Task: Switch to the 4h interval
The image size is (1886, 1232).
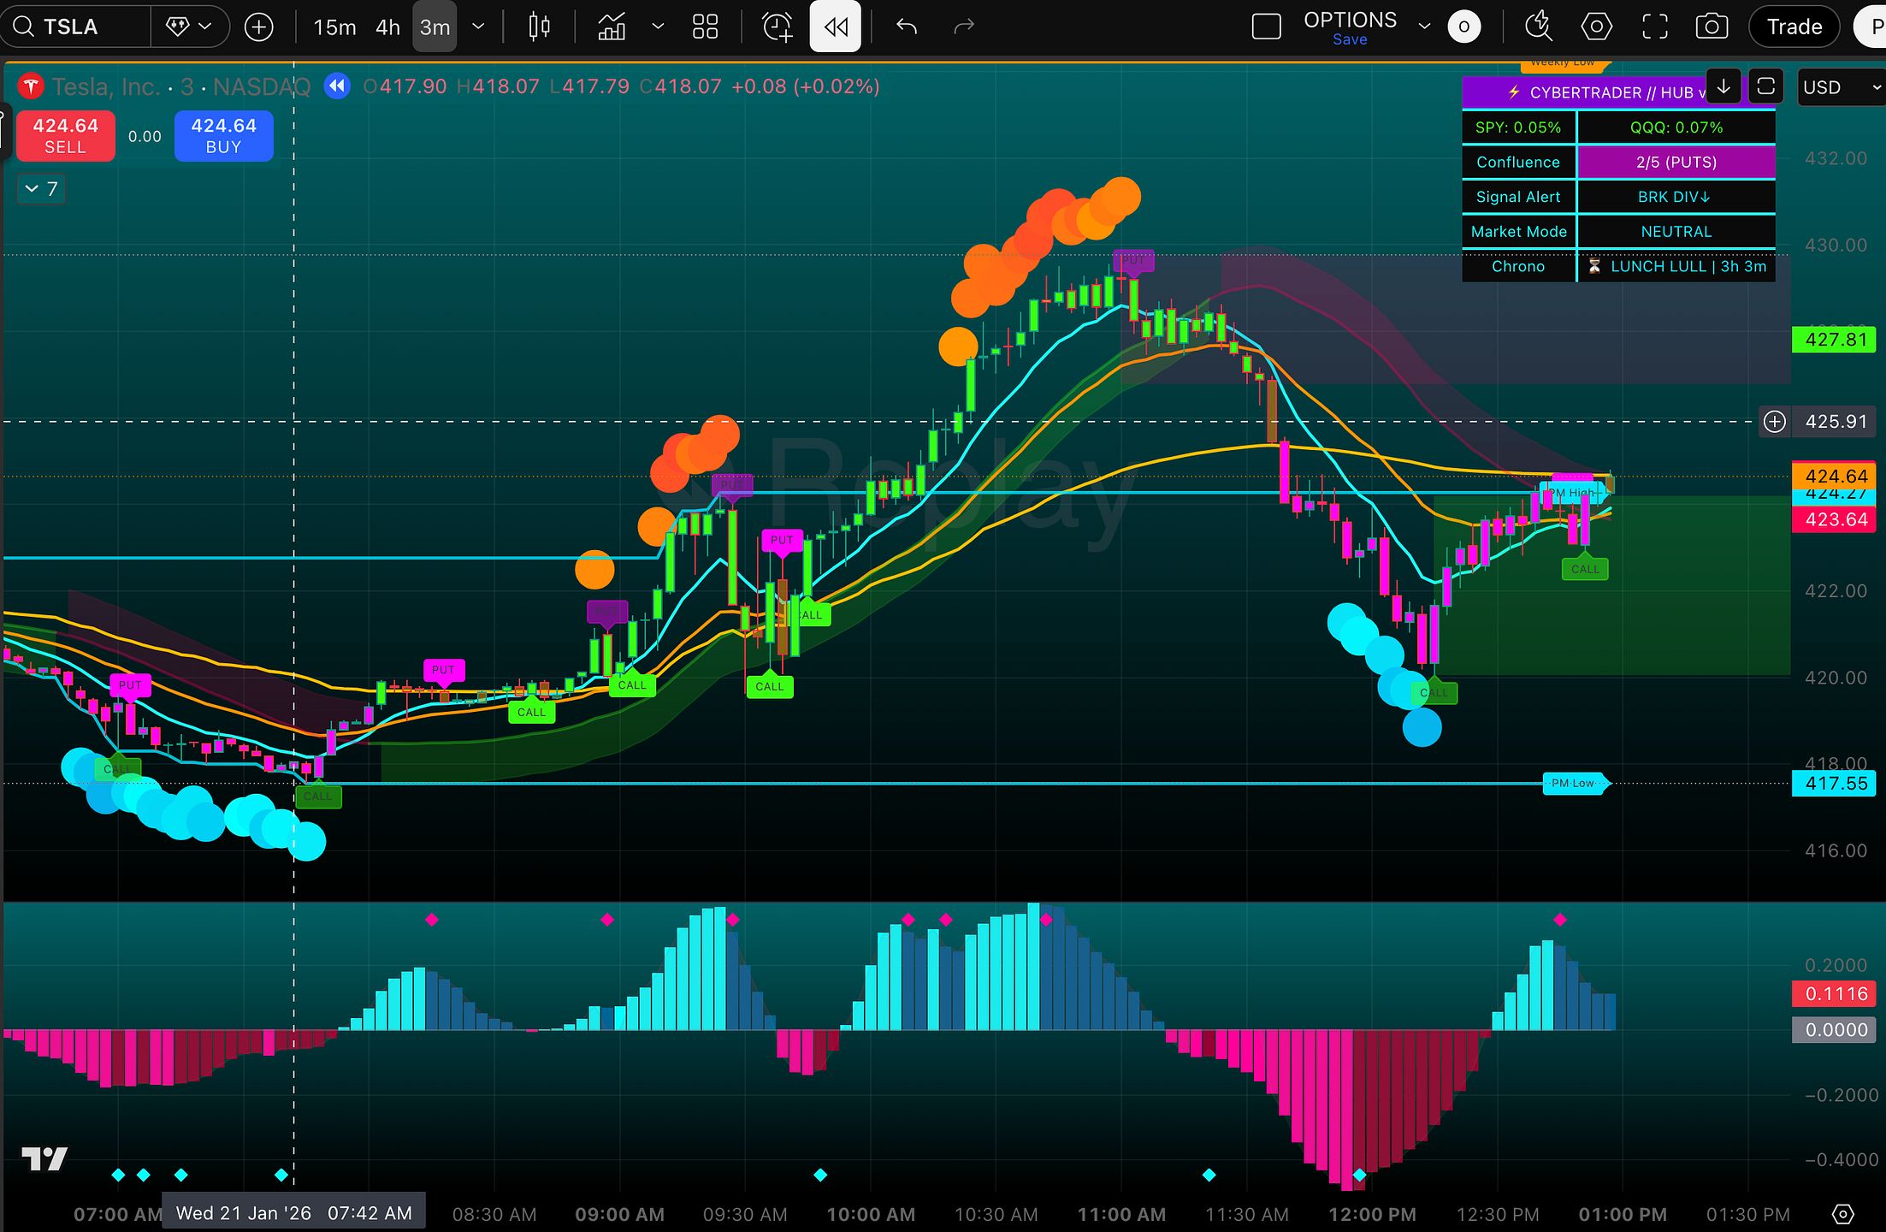Action: 387,27
